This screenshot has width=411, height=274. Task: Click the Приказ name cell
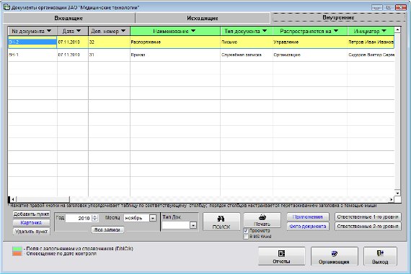click(x=175, y=55)
